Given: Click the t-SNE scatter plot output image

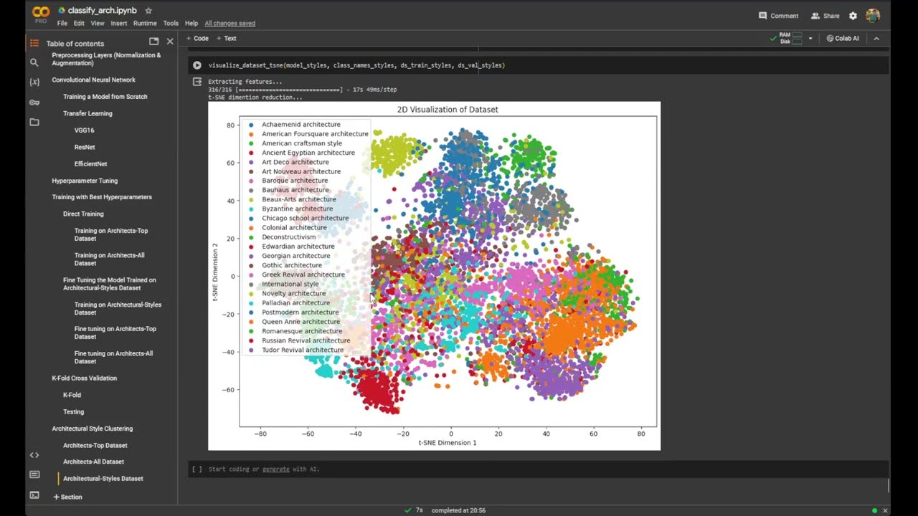Looking at the screenshot, I should click(x=434, y=276).
